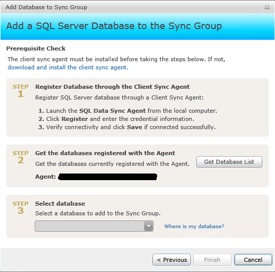The width and height of the screenshot is (275, 272).
Task: Click the client sync agent must be installed sentence
Action: click(116, 59)
